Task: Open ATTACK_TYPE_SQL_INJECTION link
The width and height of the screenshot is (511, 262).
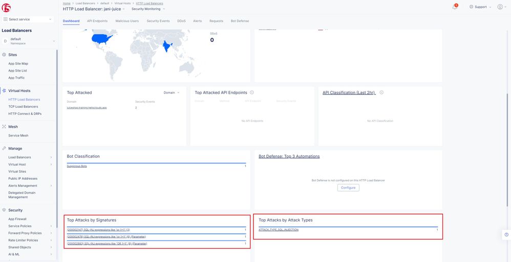Action: pyautogui.click(x=279, y=230)
